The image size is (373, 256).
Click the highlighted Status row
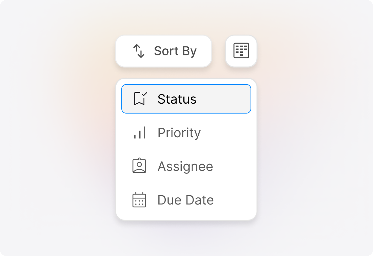pos(186,99)
